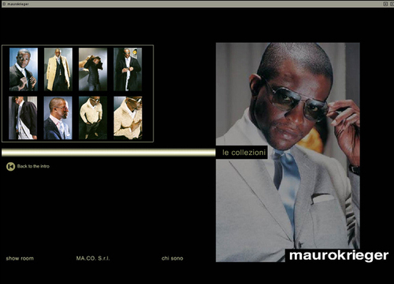Open thumbnail of man in side profile with dark jacket
Image resolution: width=394 pixels, height=284 pixels.
(23, 118)
